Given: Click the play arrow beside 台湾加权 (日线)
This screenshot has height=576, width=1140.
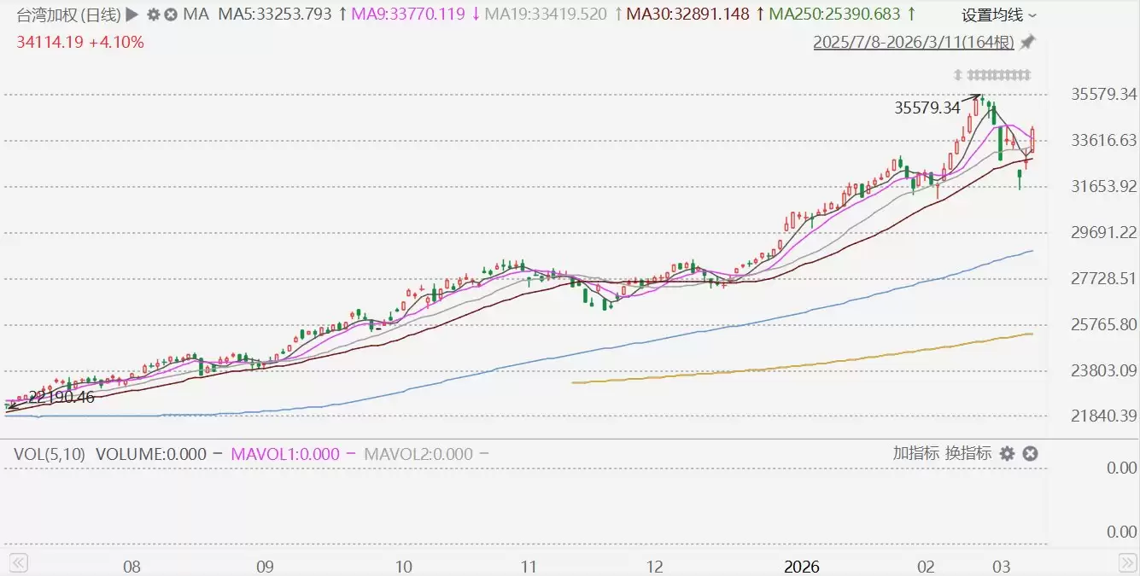Looking at the screenshot, I should (x=132, y=15).
